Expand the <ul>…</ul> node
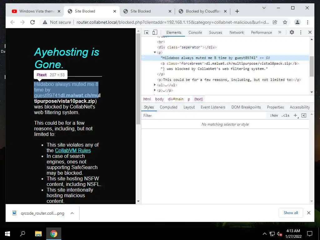 155,85
